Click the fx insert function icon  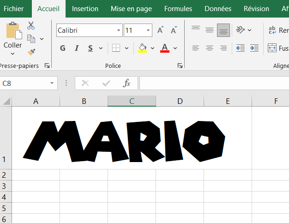126,83
